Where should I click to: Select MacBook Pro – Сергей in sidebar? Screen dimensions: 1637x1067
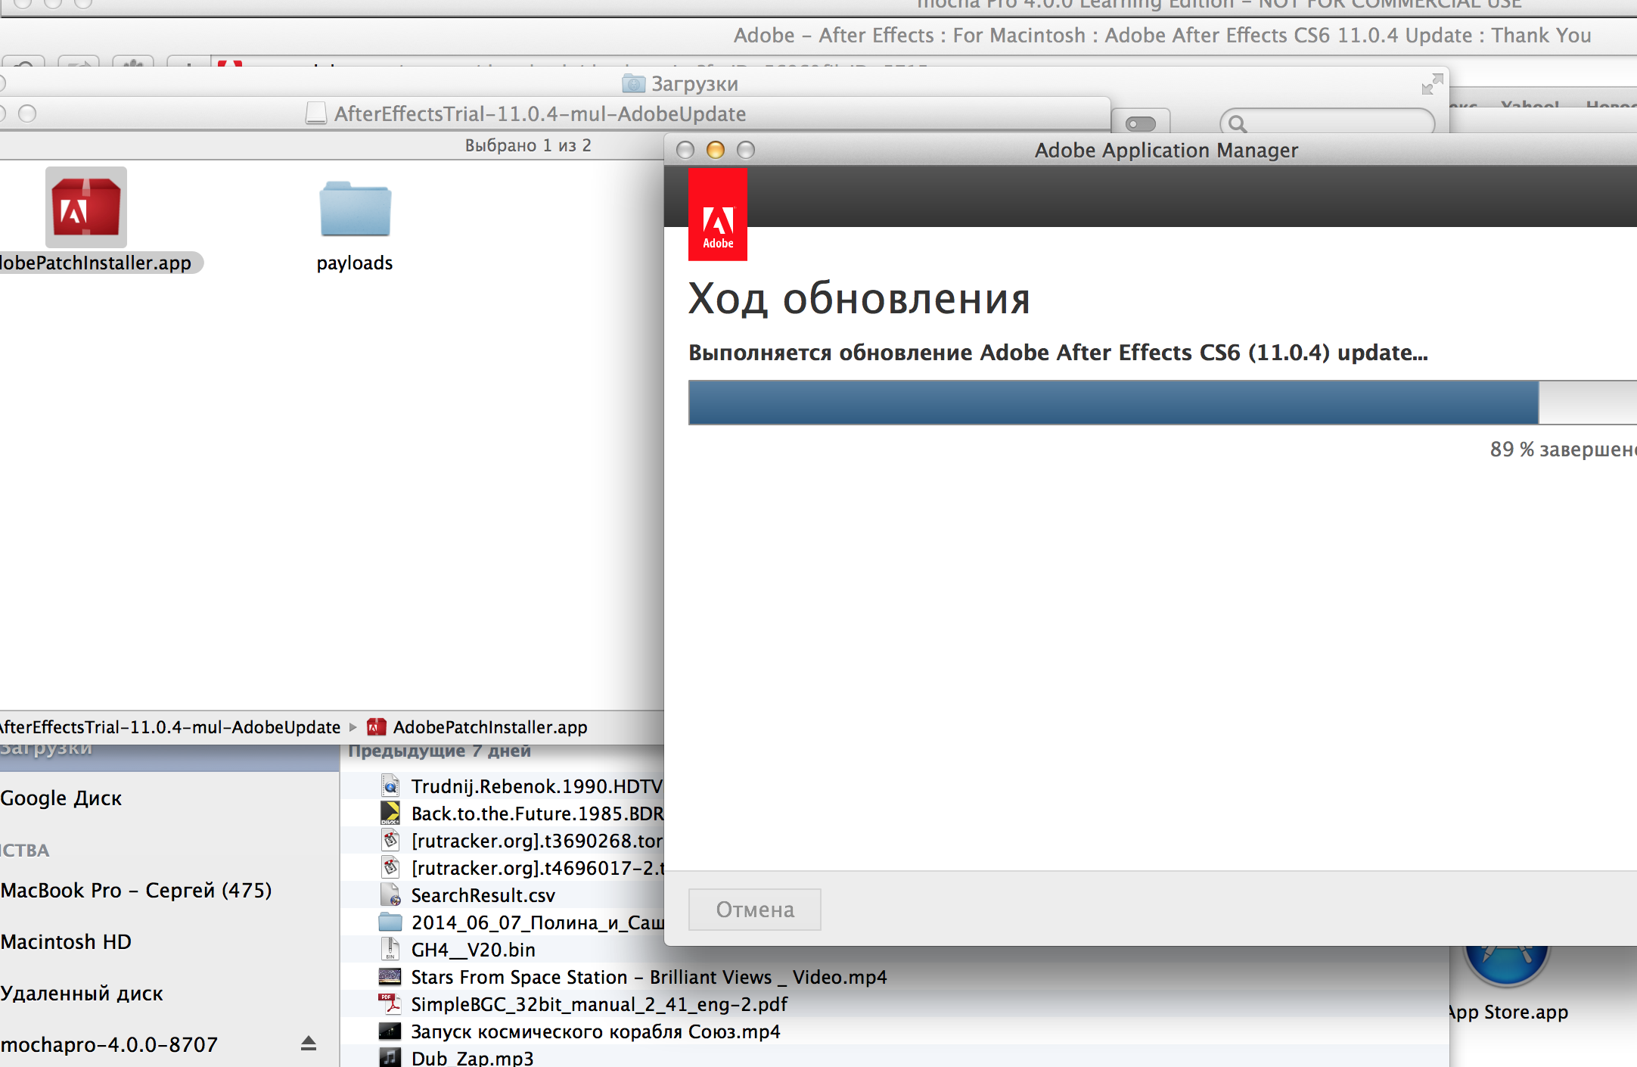click(x=136, y=891)
